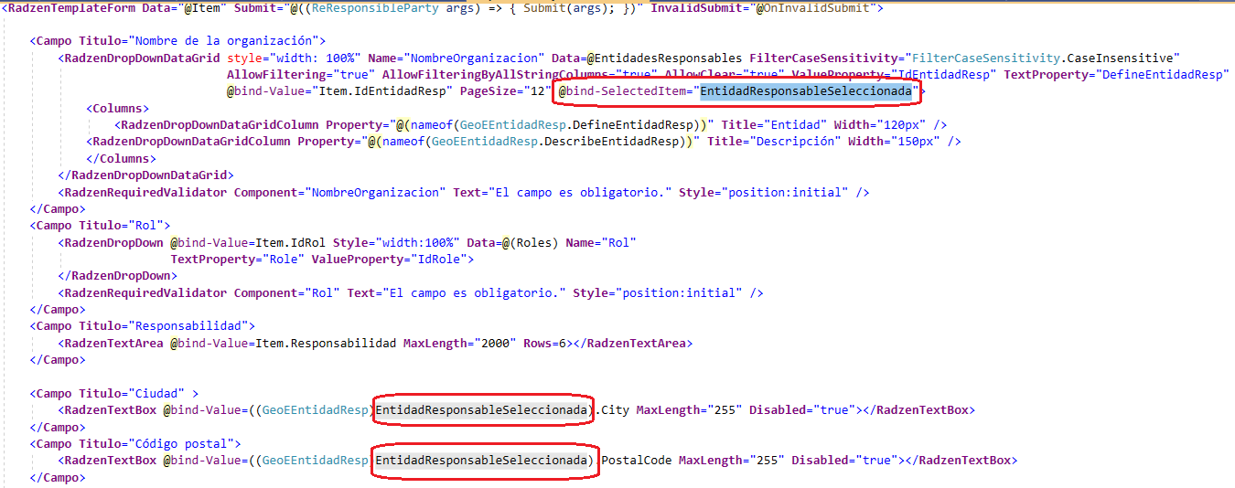Click the opening <Columns> tag

[x=118, y=108]
